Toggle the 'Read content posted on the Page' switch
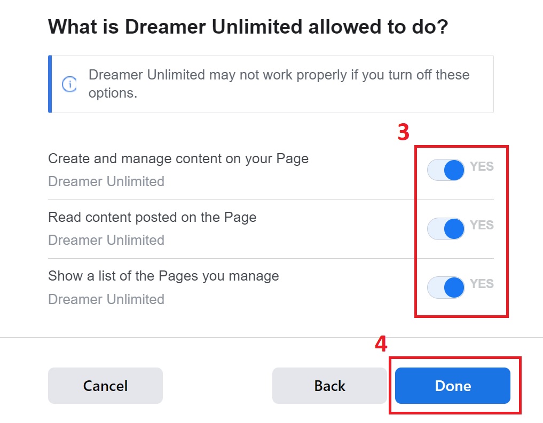The height and width of the screenshot is (423, 543). [x=446, y=229]
